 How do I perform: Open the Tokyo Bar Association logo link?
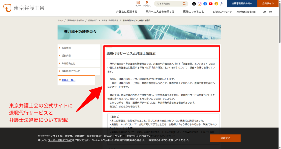(24, 8)
